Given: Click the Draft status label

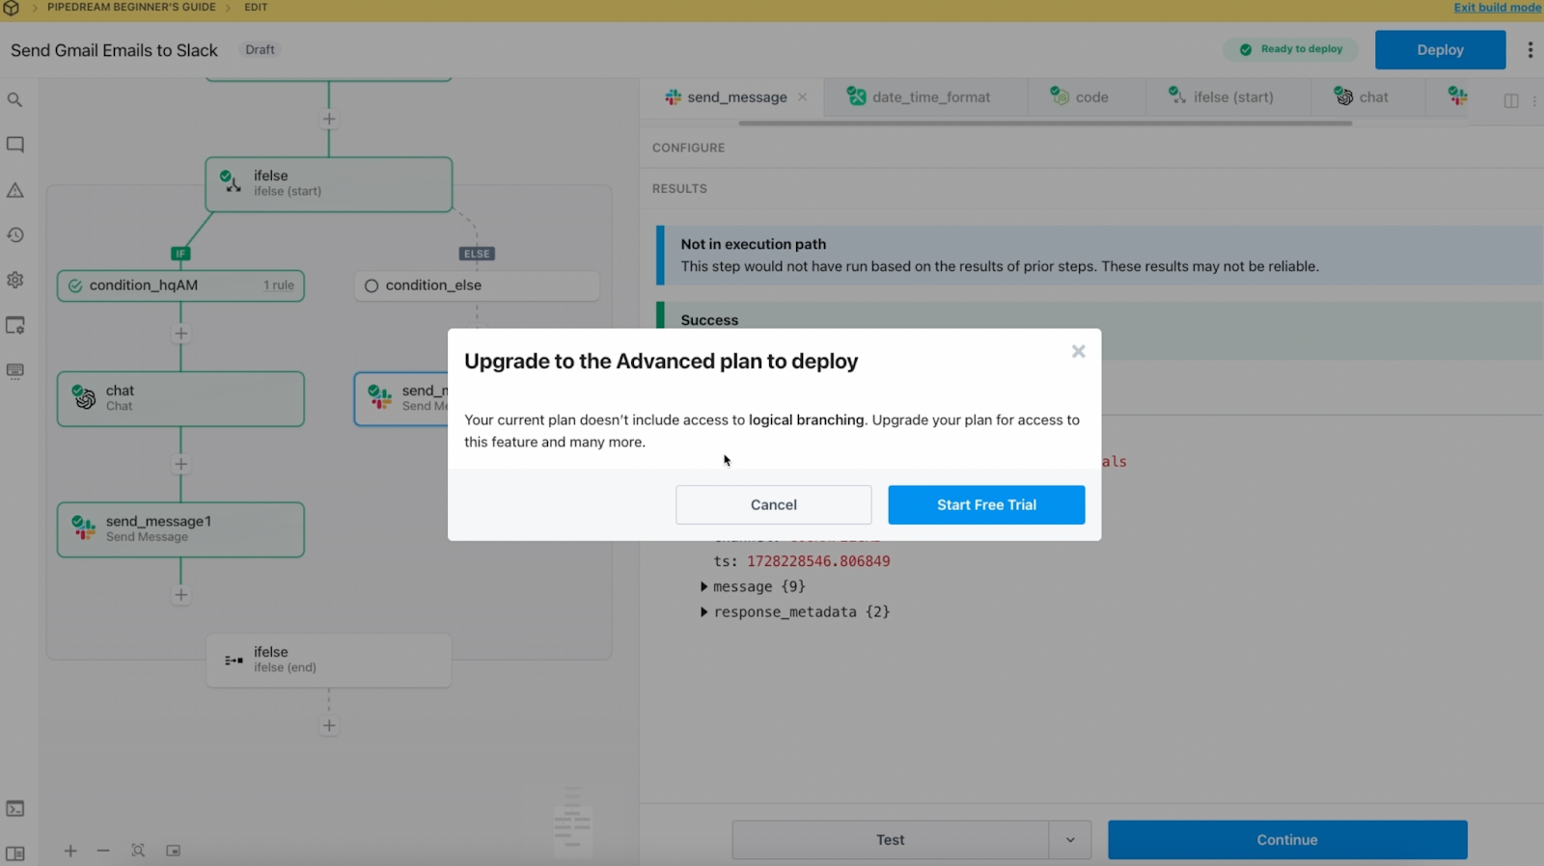Looking at the screenshot, I should pyautogui.click(x=260, y=50).
